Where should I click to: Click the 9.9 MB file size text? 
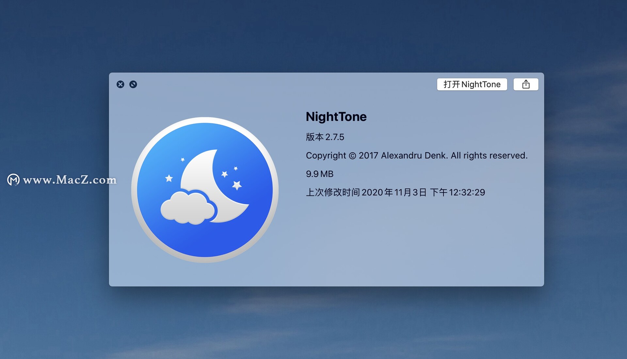(x=319, y=174)
